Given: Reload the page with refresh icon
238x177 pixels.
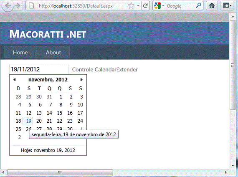Looking at the screenshot, I should coord(145,6).
